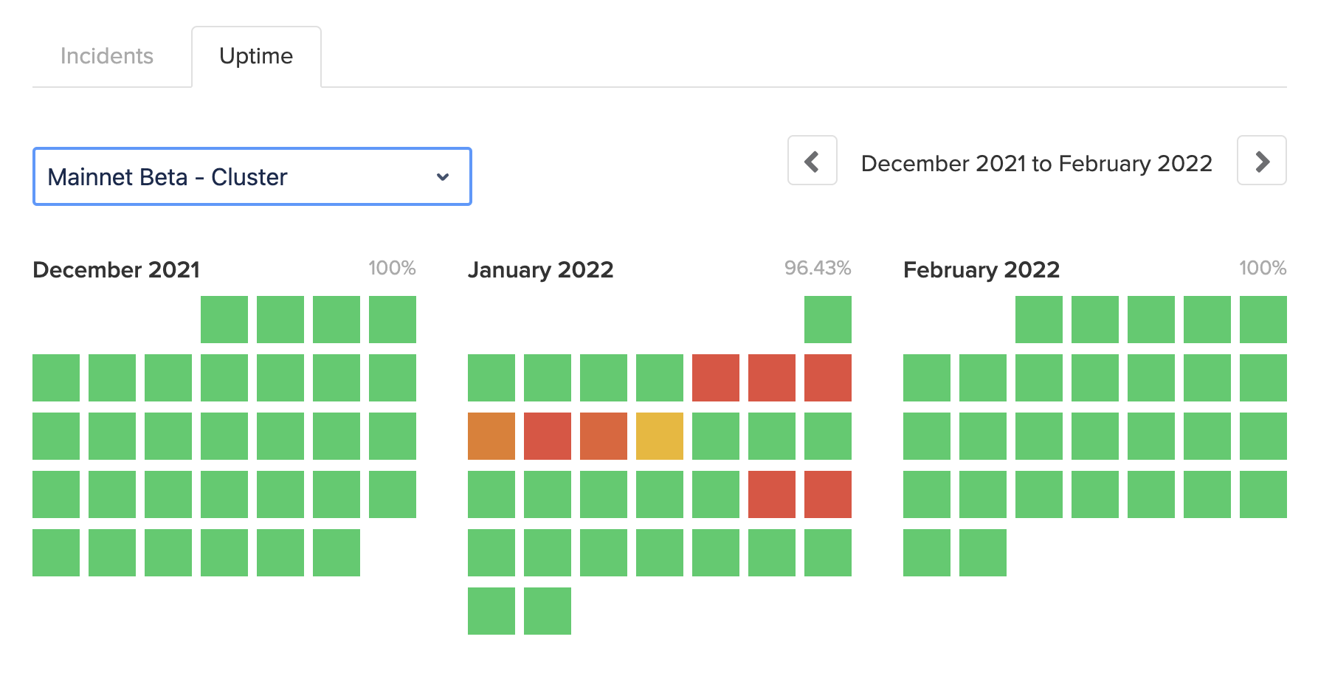The image size is (1318, 676).
Task: Click the first day square of December 2021
Action: click(x=224, y=320)
